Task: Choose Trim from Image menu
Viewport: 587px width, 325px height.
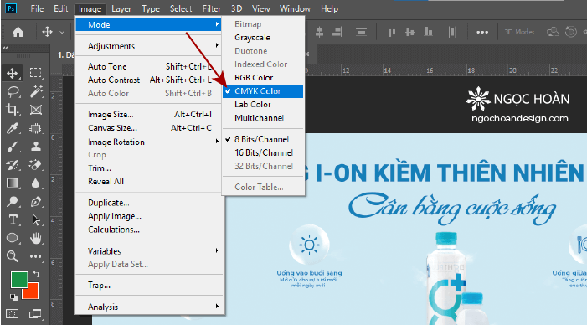Action: 148,168
